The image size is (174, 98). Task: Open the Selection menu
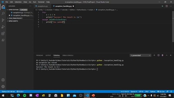[18, 2]
